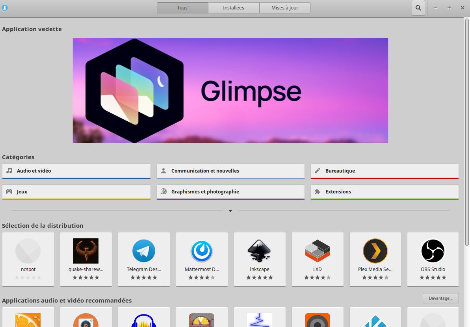Switch to the Mises à jour tab

point(285,8)
